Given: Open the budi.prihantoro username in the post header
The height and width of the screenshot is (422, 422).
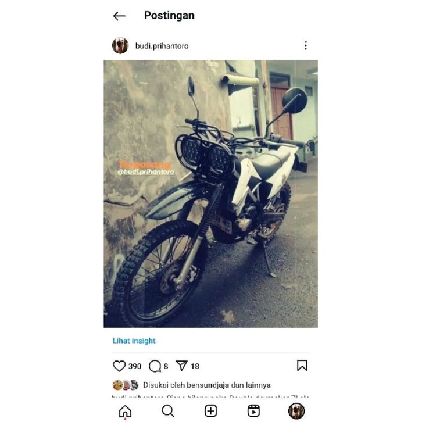Looking at the screenshot, I should (x=162, y=46).
